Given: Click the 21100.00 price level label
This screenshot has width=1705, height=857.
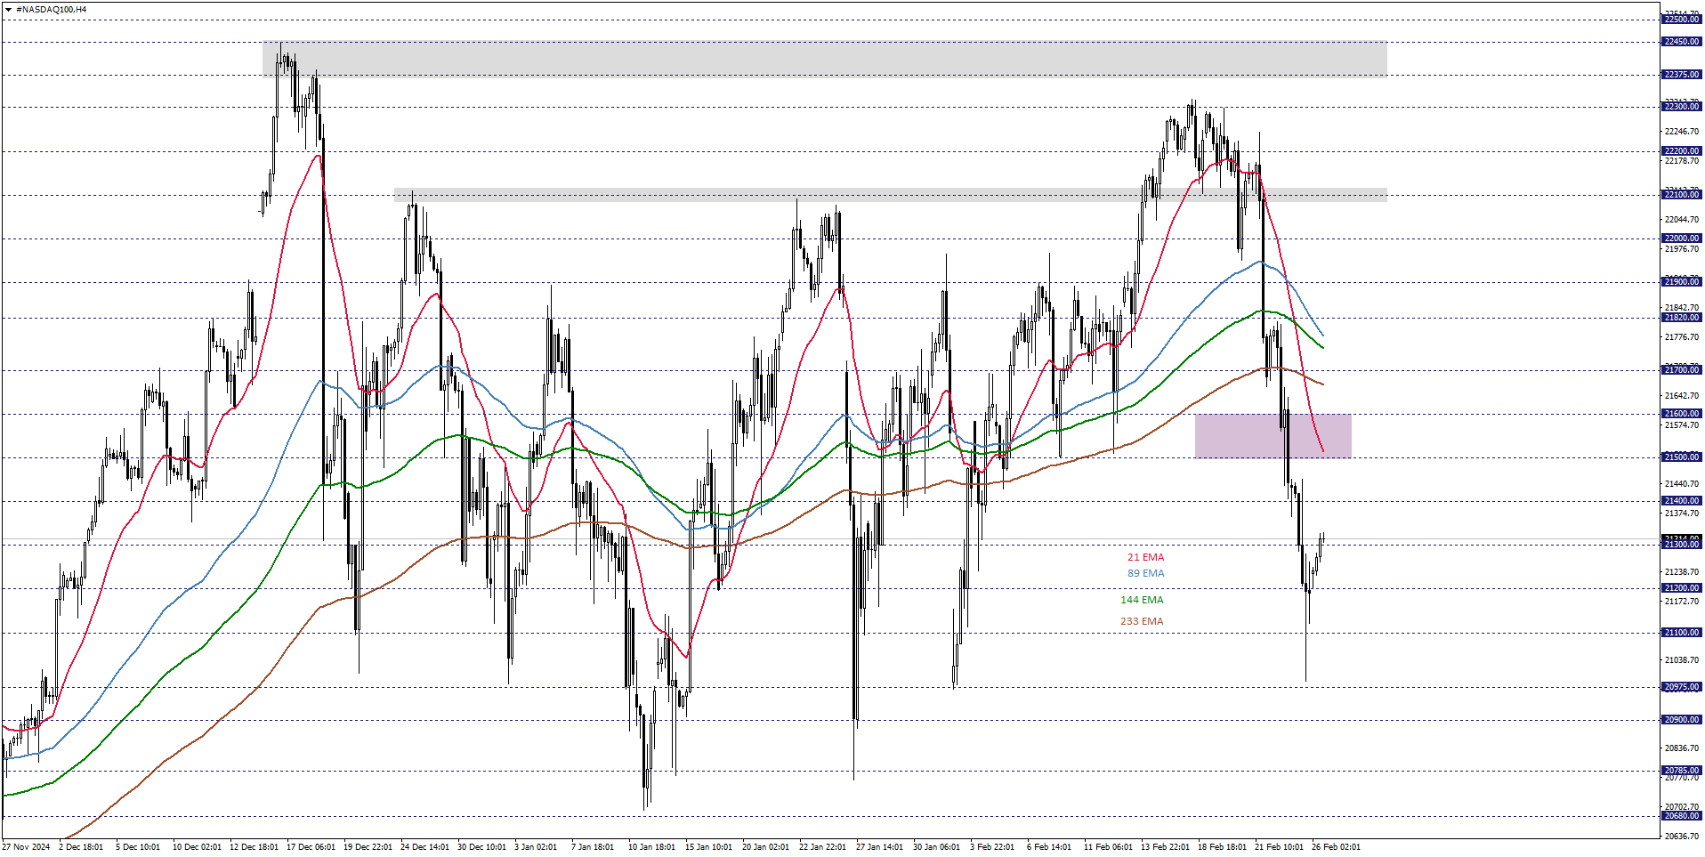Looking at the screenshot, I should click(x=1681, y=633).
